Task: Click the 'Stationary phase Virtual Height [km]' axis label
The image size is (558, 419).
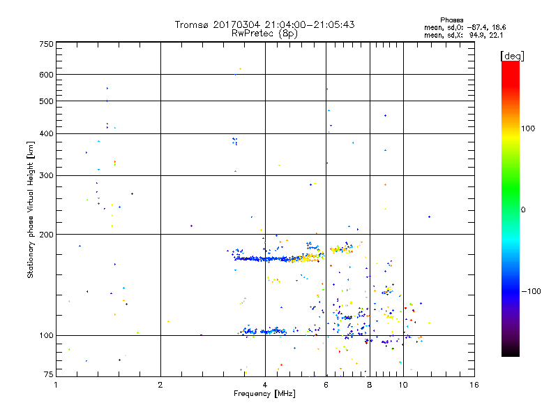Action: pos(31,209)
